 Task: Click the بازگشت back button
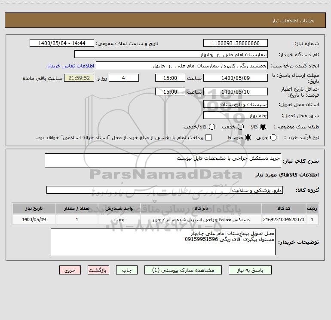98,270
